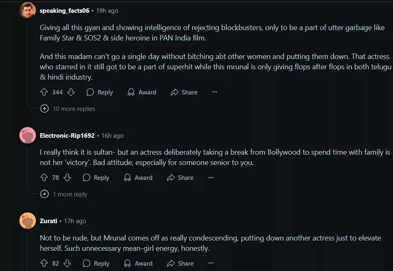Upvote Zurati's comment
The width and height of the screenshot is (393, 271).
tap(44, 264)
